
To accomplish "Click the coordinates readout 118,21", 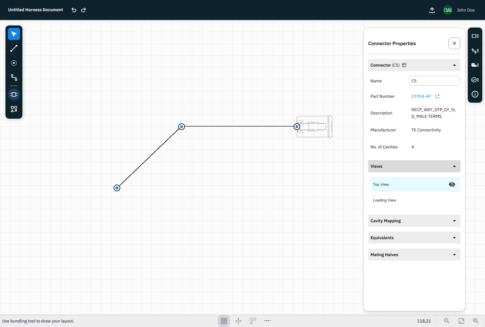I will click(x=424, y=321).
